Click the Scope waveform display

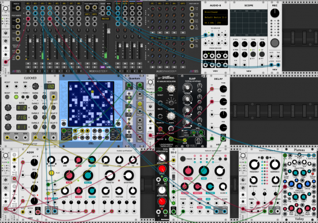point(249,23)
